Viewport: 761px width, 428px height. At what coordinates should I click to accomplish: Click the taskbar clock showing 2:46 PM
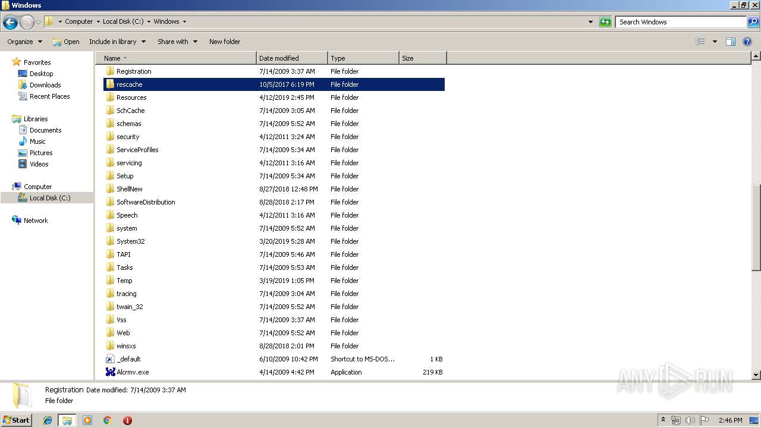[x=730, y=420]
